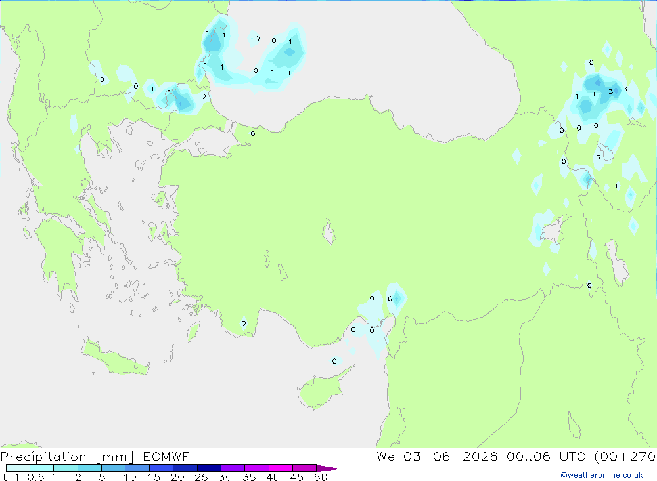The height and width of the screenshot is (481, 657).
Task: Click the '40' legend scale value
Action: tap(273, 477)
